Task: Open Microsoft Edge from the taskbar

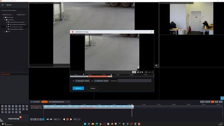Action: pyautogui.click(x=97, y=124)
